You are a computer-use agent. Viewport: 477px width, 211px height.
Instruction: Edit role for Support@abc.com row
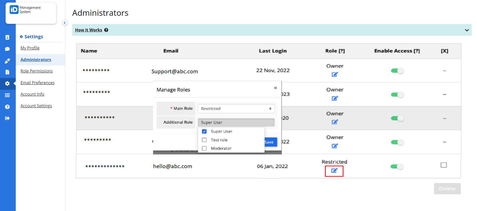335,74
